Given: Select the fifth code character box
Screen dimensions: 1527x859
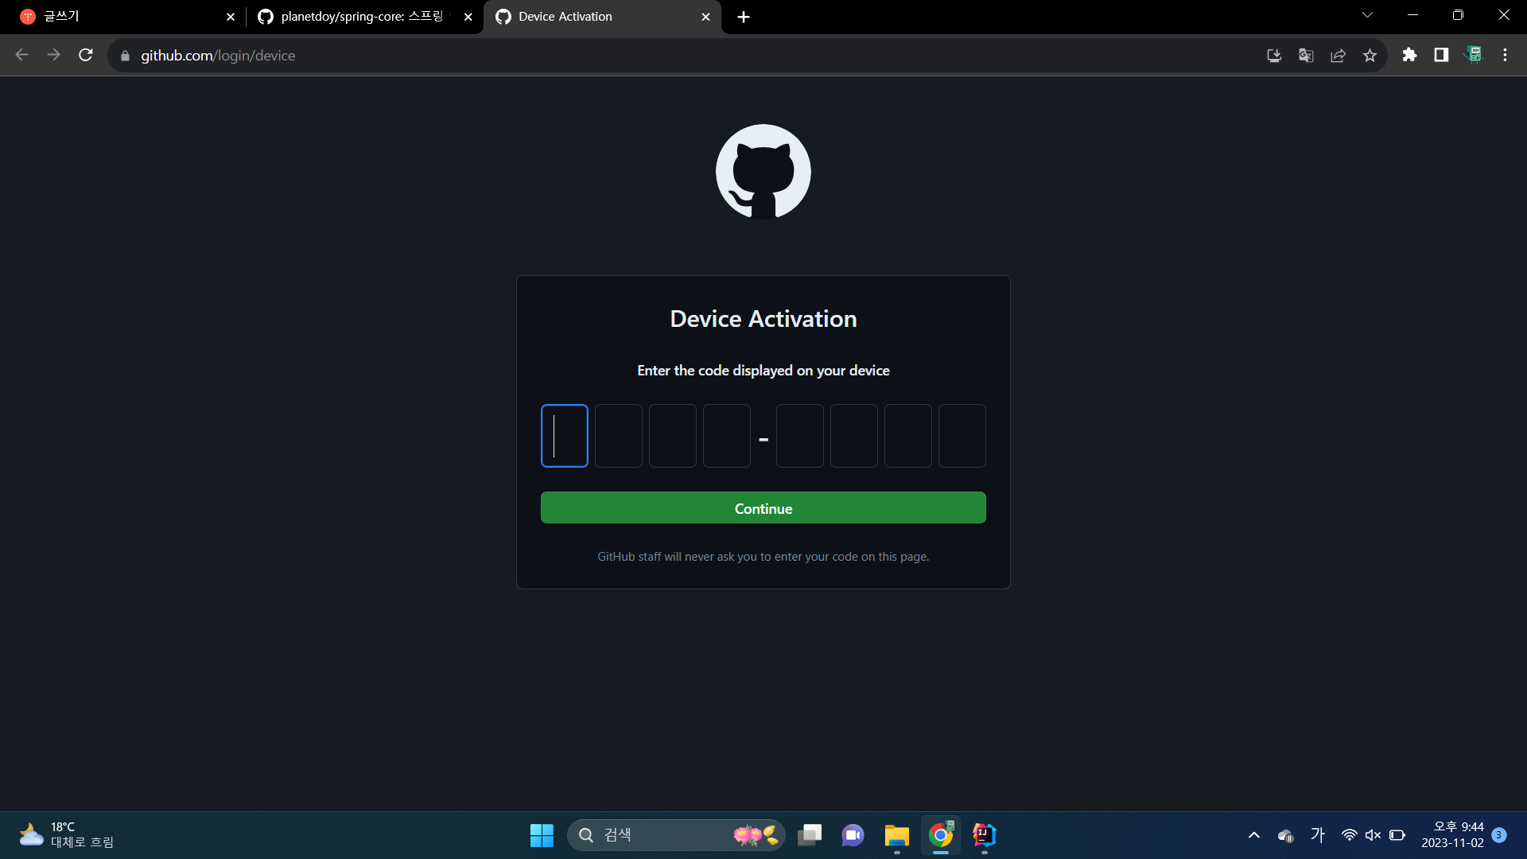Looking at the screenshot, I should click(x=800, y=436).
